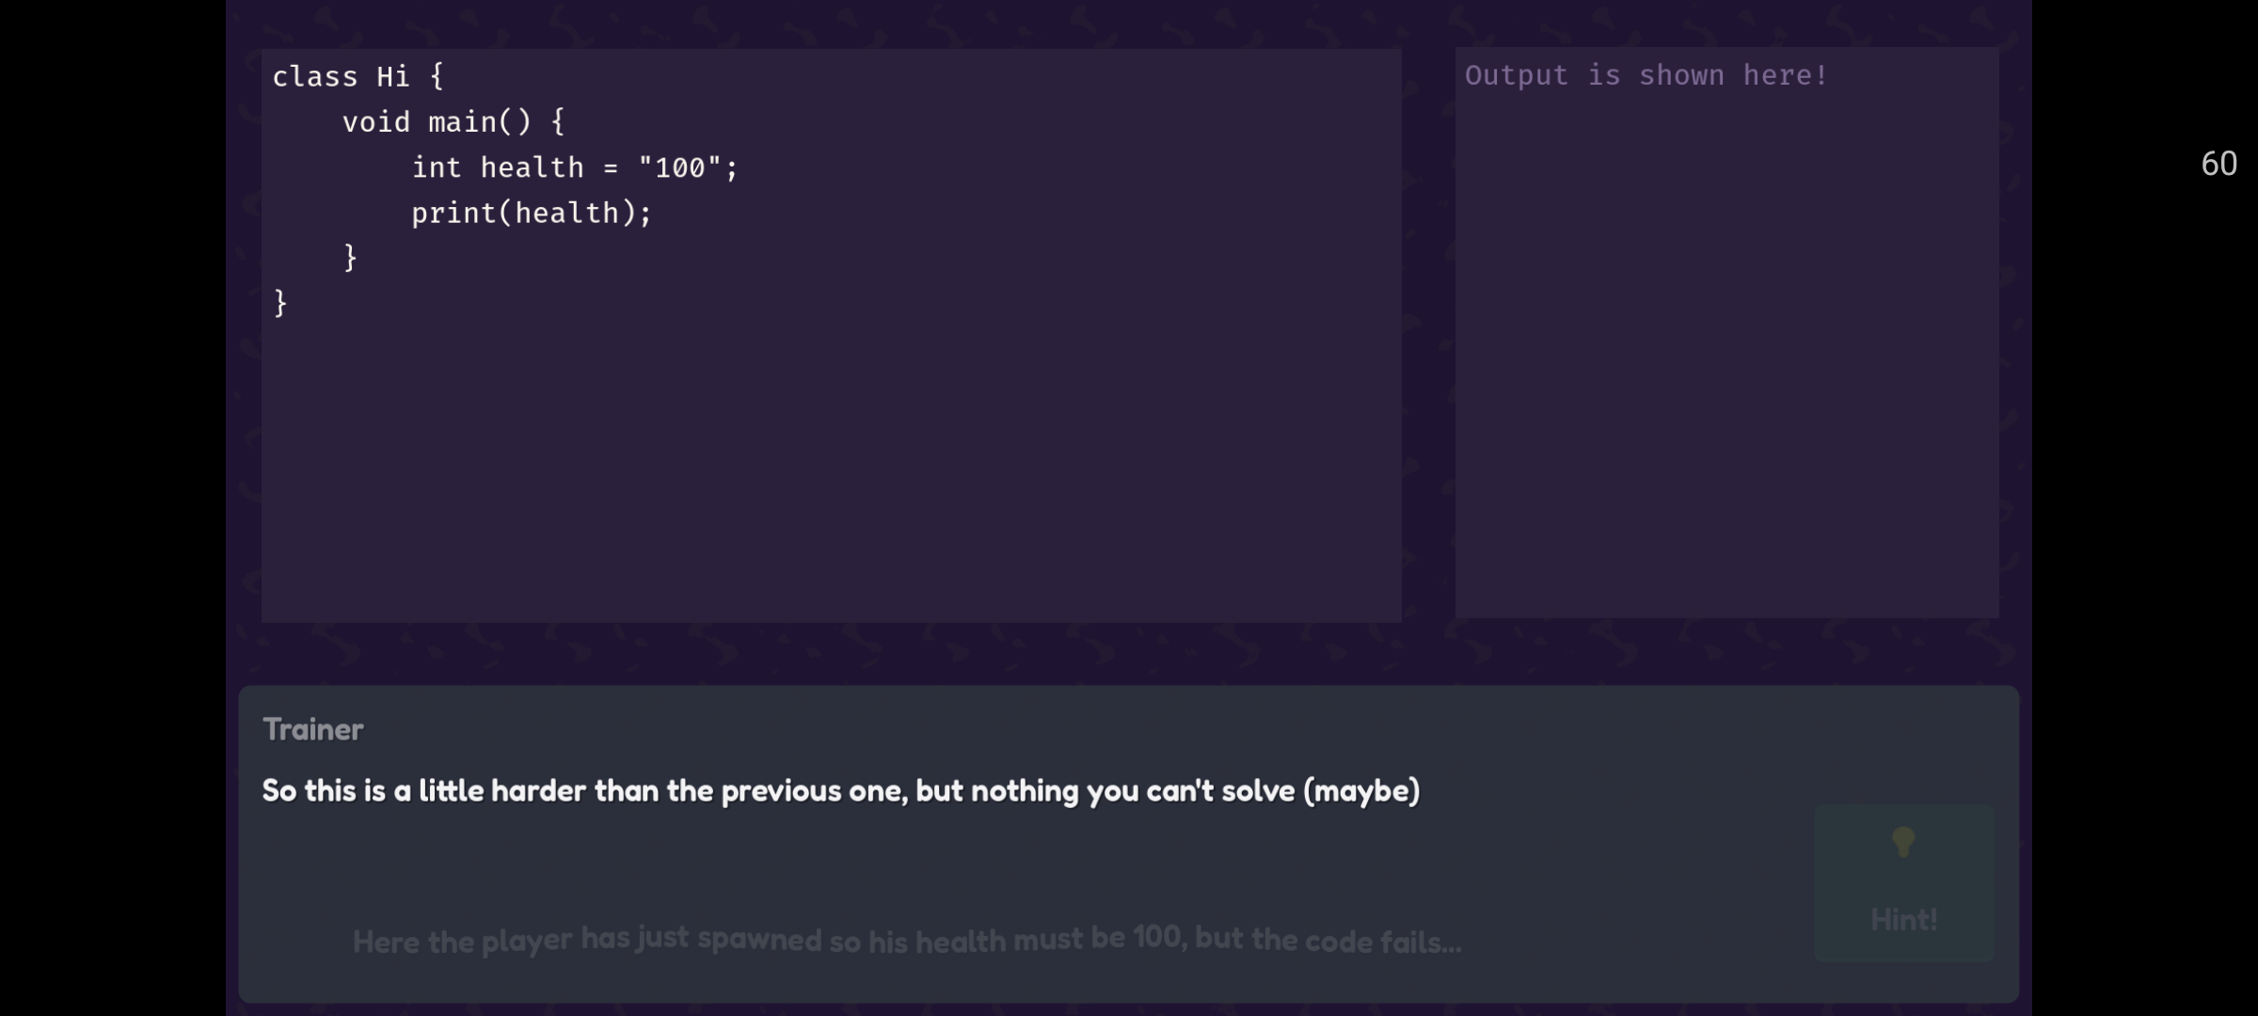Click the "Hi" class name
Image resolution: width=2258 pixels, height=1016 pixels.
[393, 76]
